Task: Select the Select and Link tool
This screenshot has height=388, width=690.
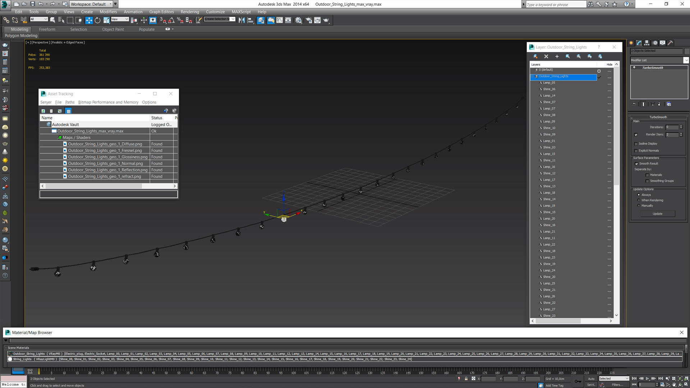Action: point(6,20)
